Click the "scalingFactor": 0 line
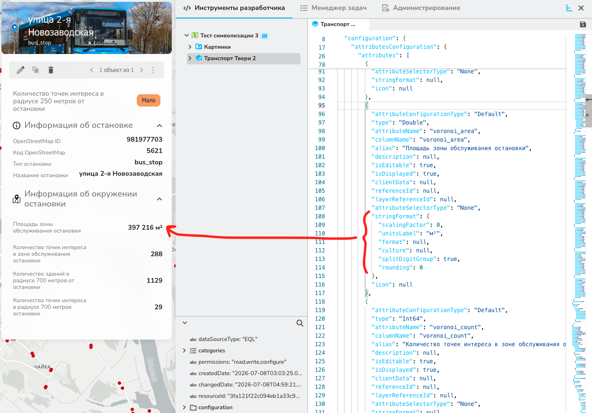Image resolution: width=592 pixels, height=413 pixels. point(410,225)
